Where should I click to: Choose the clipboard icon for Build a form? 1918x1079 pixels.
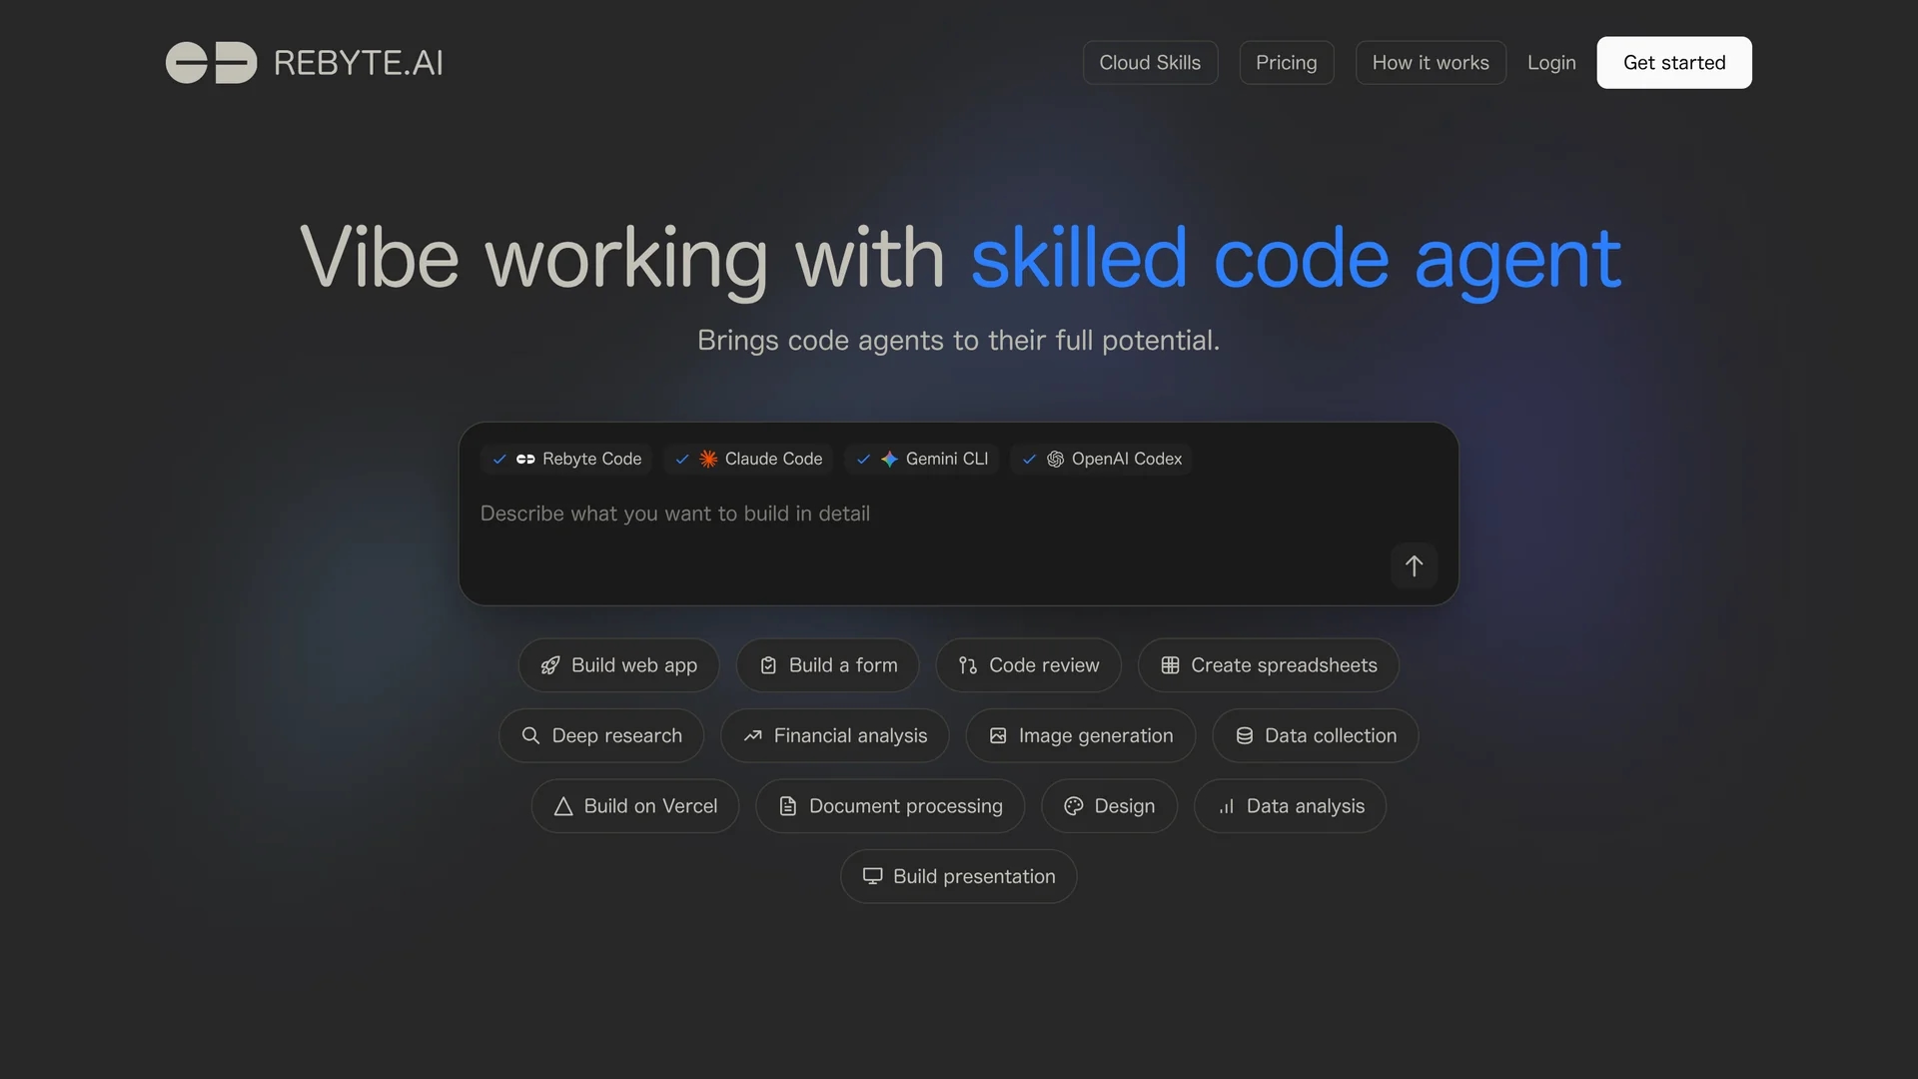[768, 665]
